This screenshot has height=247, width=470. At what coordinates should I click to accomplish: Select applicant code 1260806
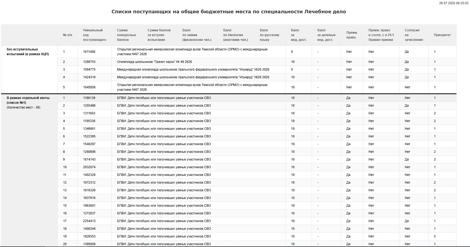tap(89, 152)
